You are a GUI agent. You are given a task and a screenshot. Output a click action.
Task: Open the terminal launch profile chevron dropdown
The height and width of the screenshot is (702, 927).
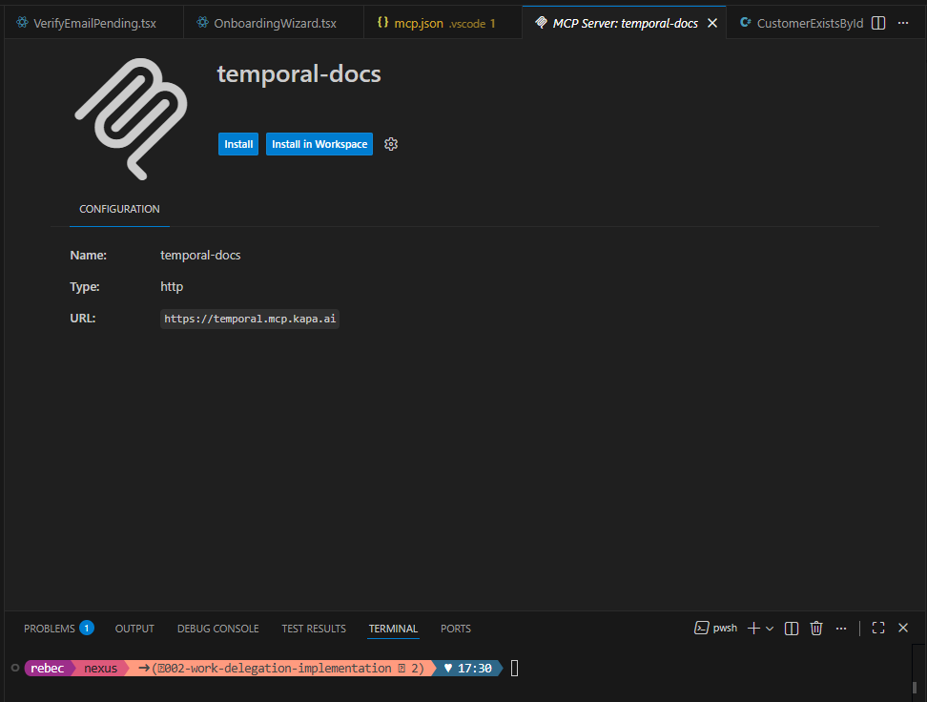point(771,628)
